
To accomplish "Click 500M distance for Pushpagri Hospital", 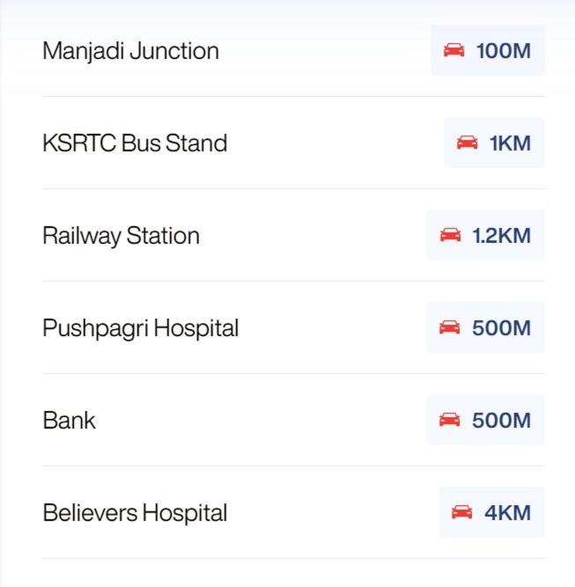I will 501,328.
